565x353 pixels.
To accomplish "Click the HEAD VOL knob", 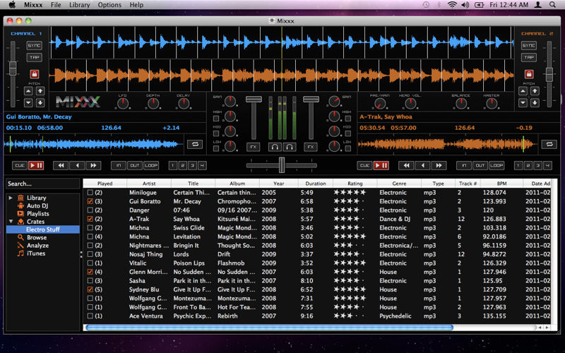I will [x=410, y=104].
